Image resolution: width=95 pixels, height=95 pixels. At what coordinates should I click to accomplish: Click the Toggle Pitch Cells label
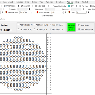pyautogui.click(x=60, y=6)
